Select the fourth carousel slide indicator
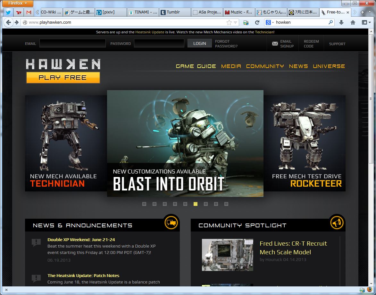The height and width of the screenshot is (295, 376). (x=175, y=204)
